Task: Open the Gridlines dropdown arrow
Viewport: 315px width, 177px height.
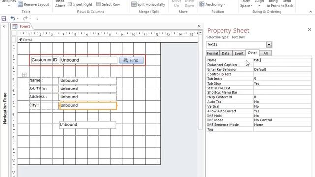Action: 9,5
